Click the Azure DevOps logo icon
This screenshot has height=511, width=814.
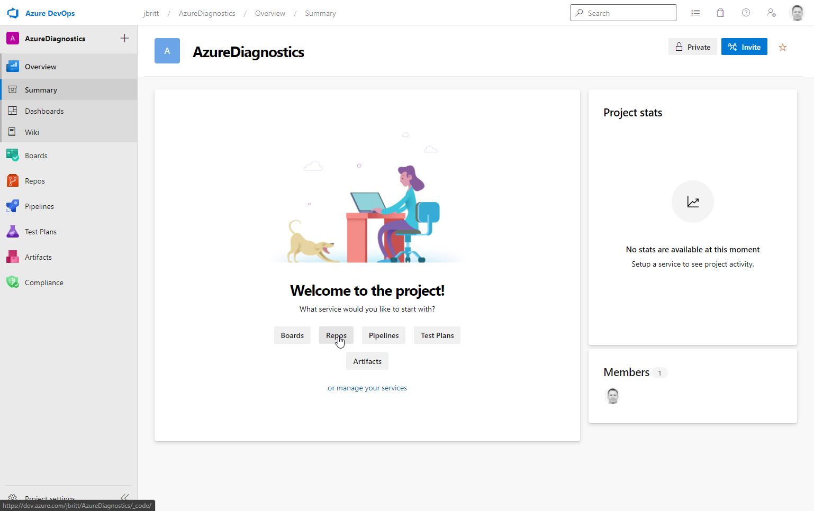(13, 13)
